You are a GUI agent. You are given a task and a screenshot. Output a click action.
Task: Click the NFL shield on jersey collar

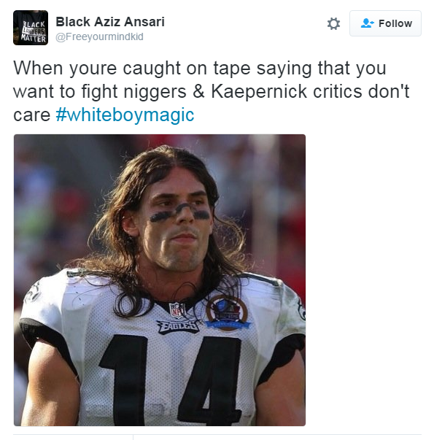pos(177,310)
